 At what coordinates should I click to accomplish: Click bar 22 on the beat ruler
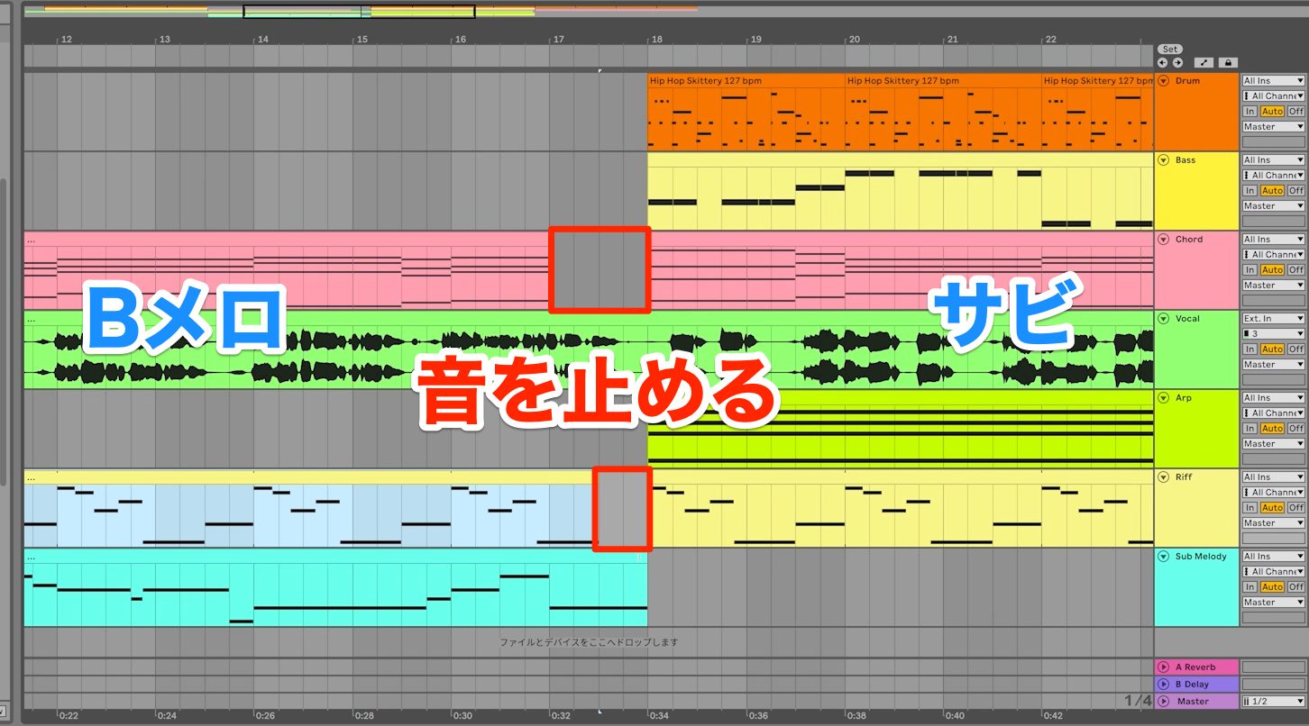[1050, 40]
